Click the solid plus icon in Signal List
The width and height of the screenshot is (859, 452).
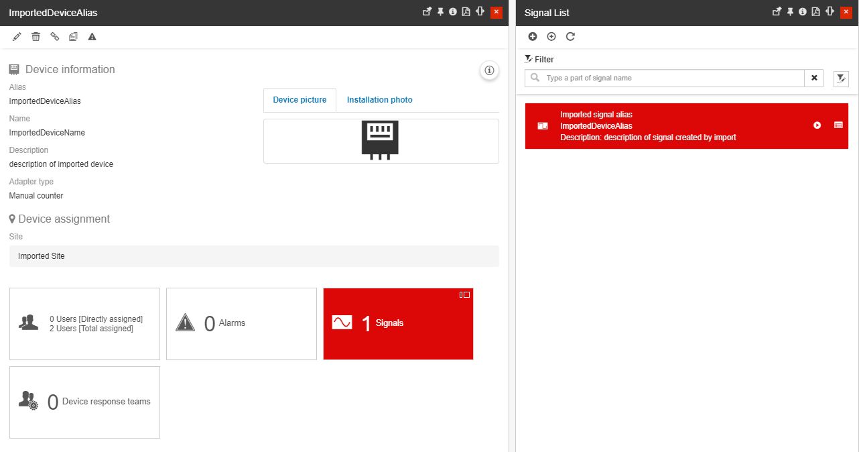[x=533, y=37]
